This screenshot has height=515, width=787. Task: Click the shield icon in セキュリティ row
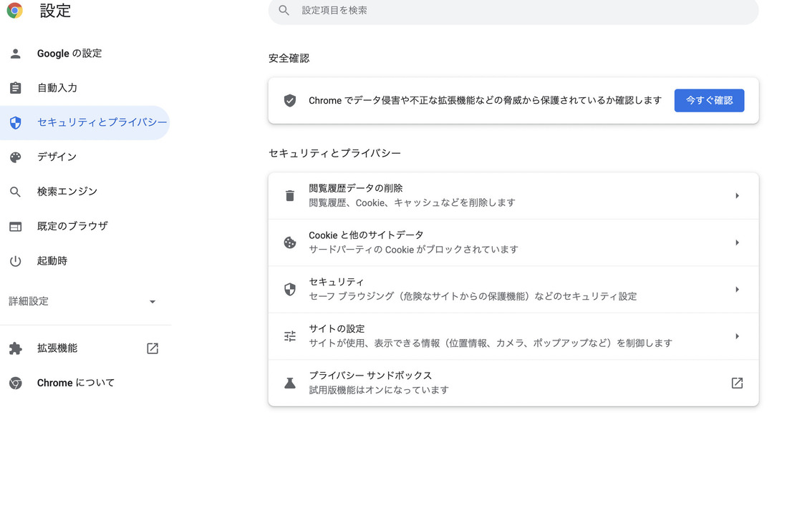290,290
